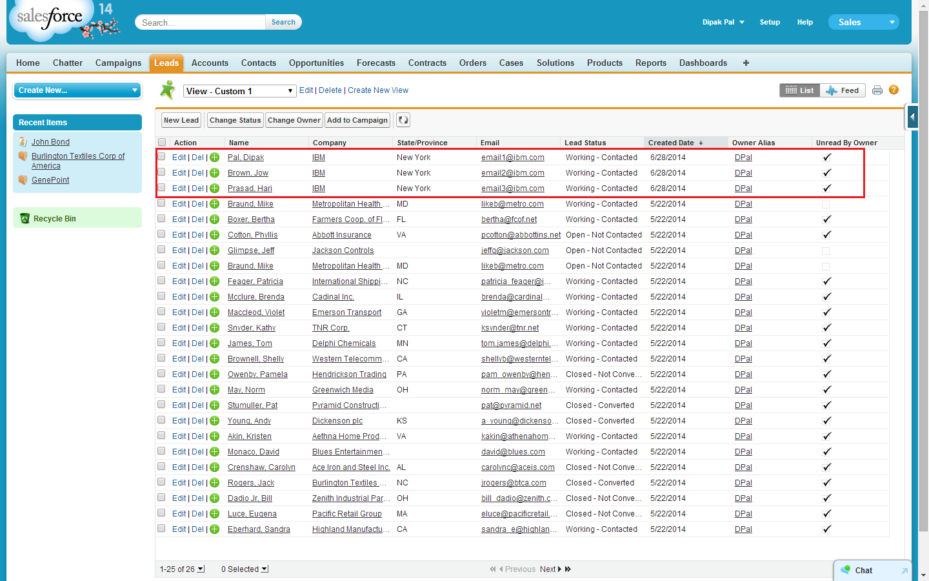The width and height of the screenshot is (929, 581).
Task: Click the refresh list icon
Action: pos(403,120)
